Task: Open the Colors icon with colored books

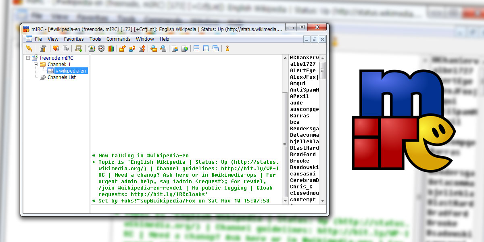Action: pos(111,48)
